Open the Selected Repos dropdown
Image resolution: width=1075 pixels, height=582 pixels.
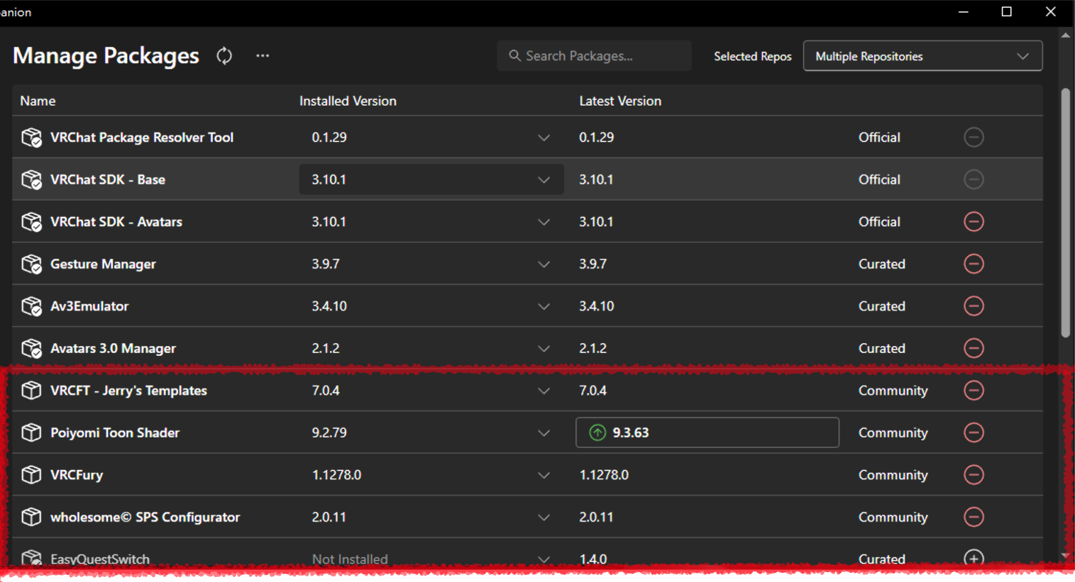[x=922, y=56]
